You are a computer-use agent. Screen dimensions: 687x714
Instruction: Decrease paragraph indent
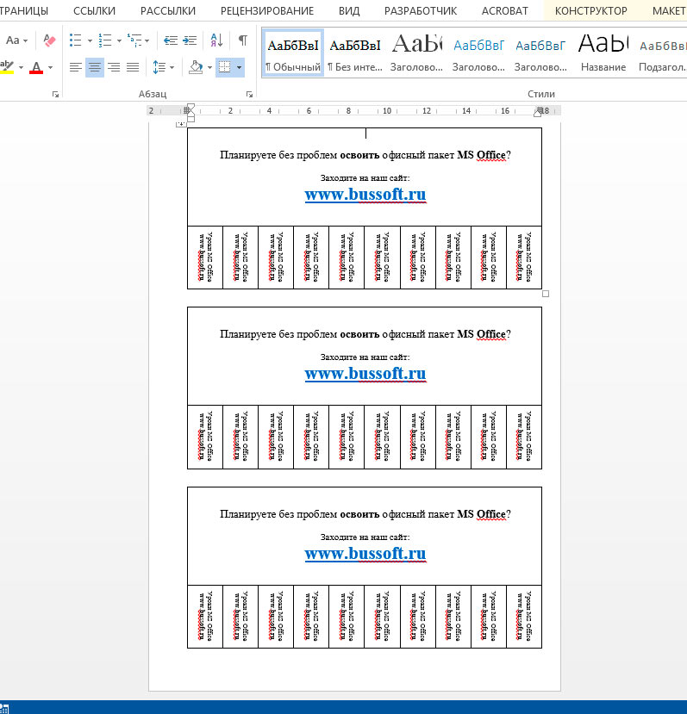pyautogui.click(x=171, y=40)
